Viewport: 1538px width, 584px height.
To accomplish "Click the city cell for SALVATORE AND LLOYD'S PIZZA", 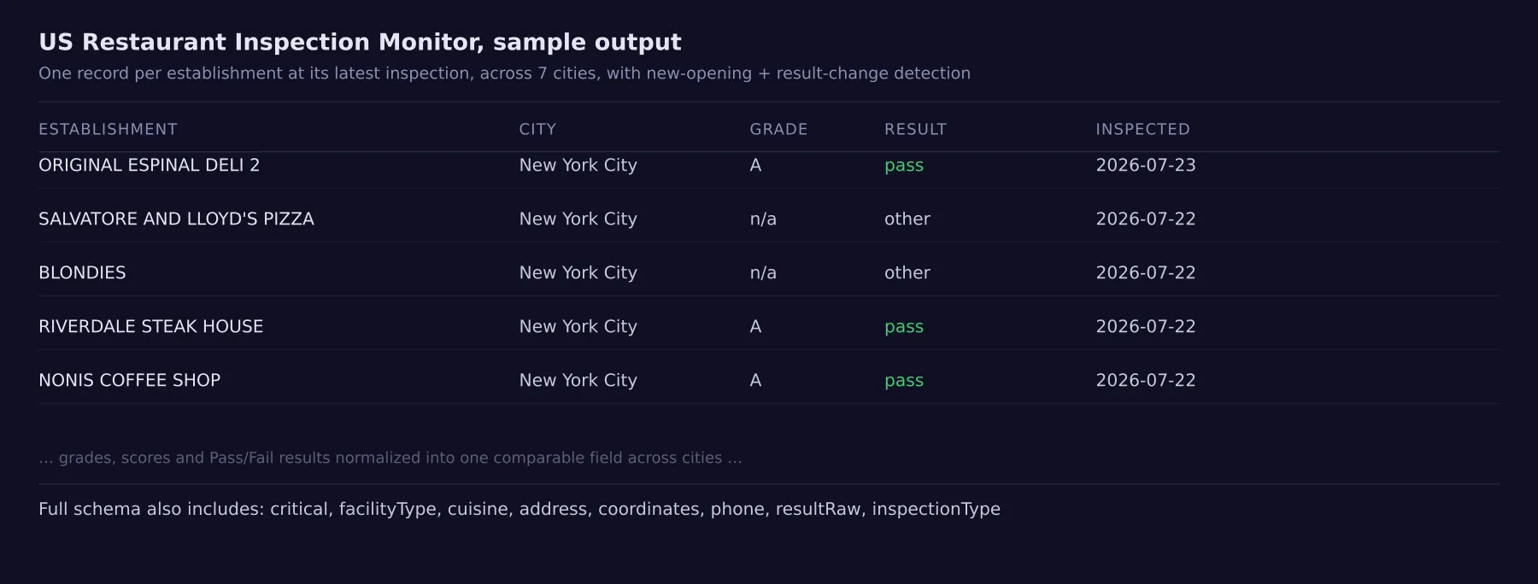I will [578, 219].
